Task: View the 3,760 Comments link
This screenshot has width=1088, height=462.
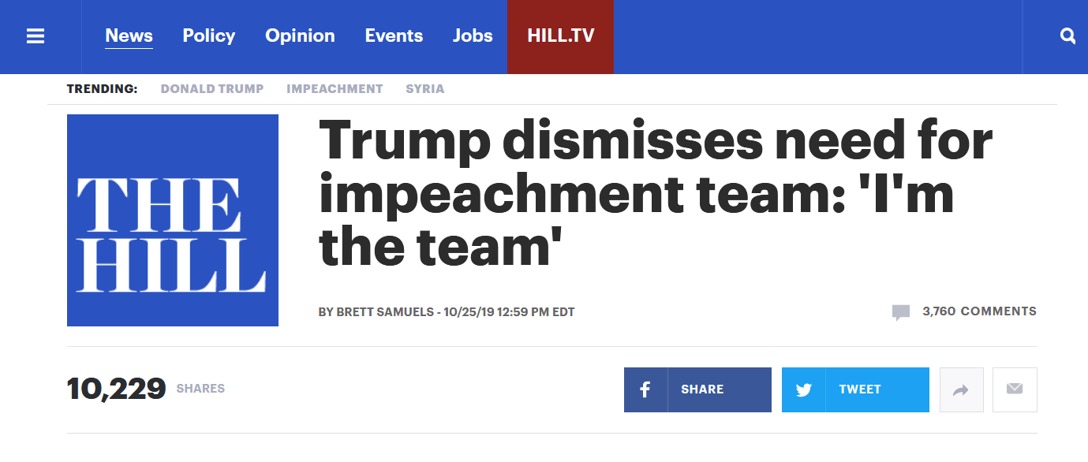Action: point(978,311)
